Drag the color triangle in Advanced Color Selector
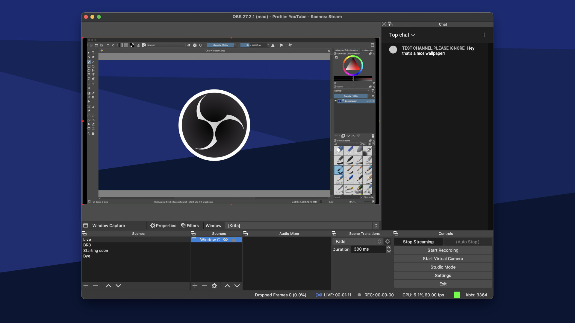 pos(353,67)
